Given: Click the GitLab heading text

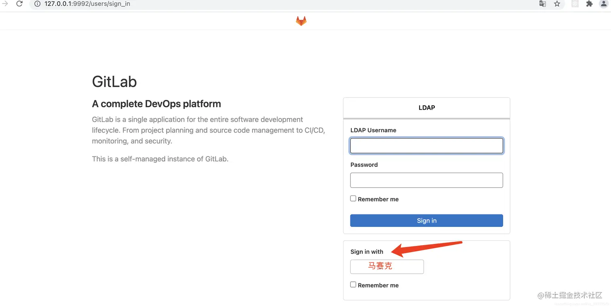Looking at the screenshot, I should click(x=114, y=81).
